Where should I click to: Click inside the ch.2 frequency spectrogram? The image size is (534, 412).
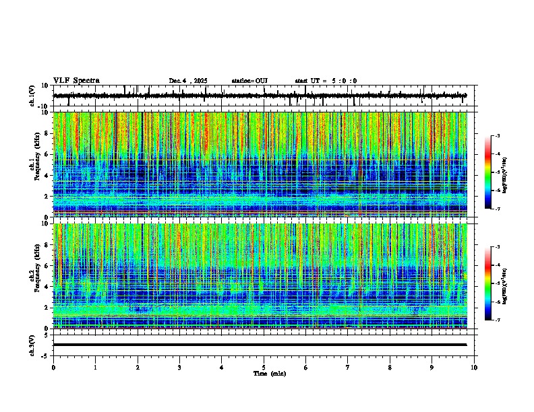point(260,276)
